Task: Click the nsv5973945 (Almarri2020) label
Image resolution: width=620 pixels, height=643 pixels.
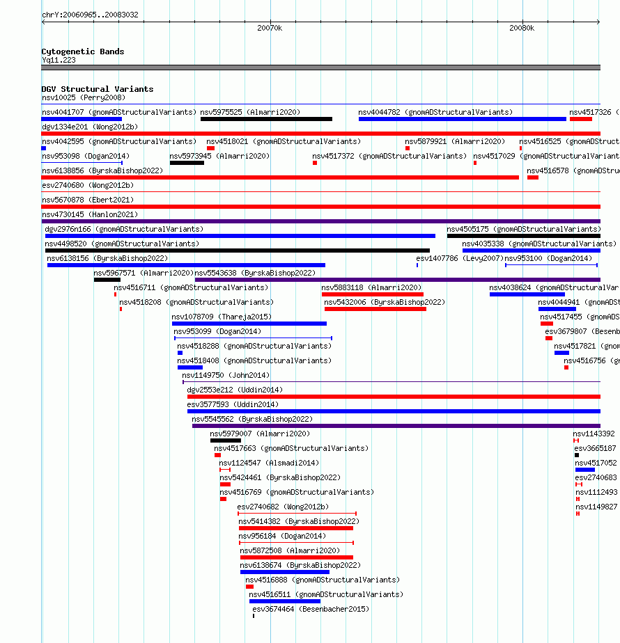Action: (x=219, y=157)
